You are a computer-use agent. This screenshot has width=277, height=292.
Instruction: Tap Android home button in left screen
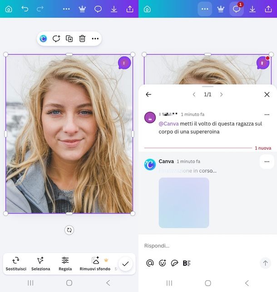coord(69,283)
